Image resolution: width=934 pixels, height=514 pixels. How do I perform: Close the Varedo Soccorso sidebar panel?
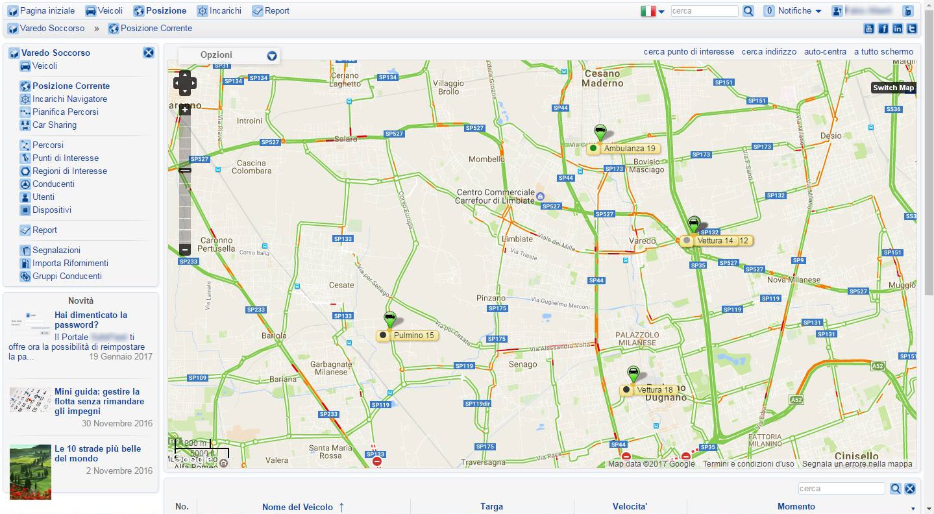pyautogui.click(x=149, y=53)
